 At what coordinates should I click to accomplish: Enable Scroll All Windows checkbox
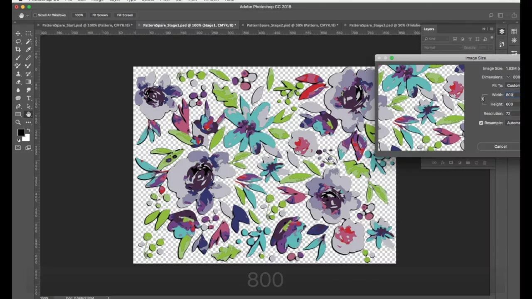(35, 15)
